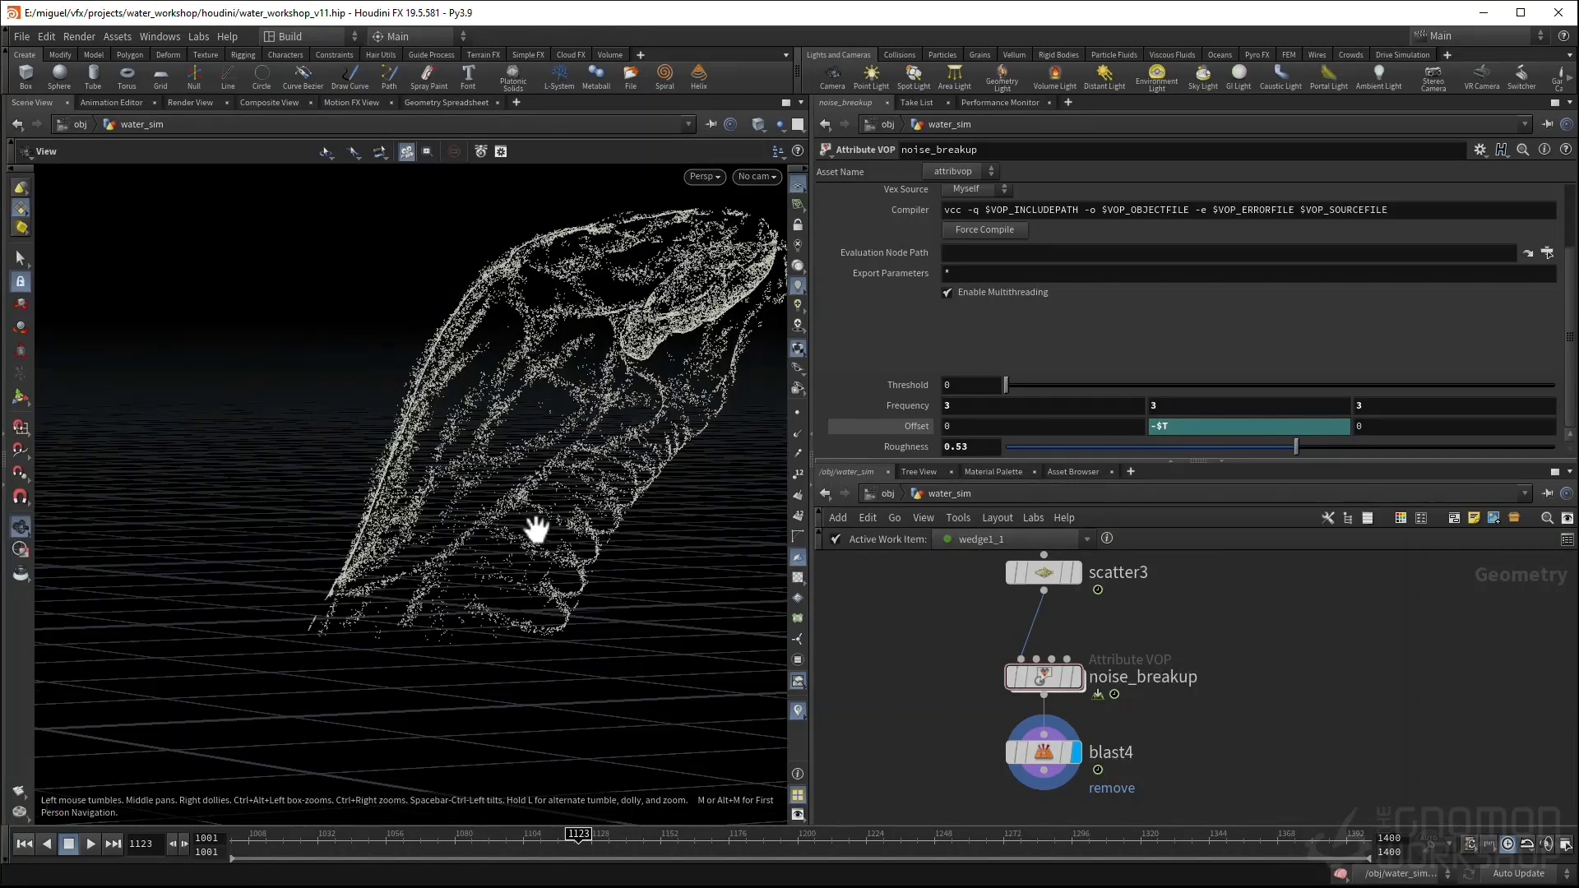Image resolution: width=1579 pixels, height=888 pixels.
Task: Click the Evaluation Node Path field
Action: coord(1228,253)
